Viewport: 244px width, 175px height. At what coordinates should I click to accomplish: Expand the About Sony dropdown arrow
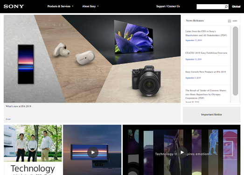pyautogui.click(x=98, y=7)
